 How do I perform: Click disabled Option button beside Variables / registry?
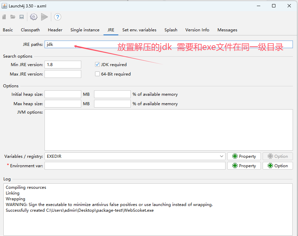tap(278, 156)
